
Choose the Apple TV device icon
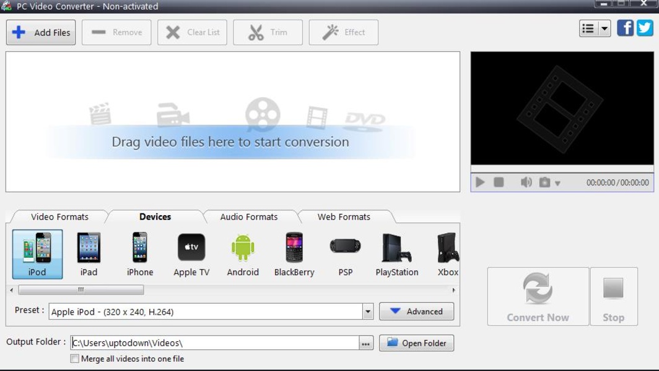pyautogui.click(x=191, y=254)
